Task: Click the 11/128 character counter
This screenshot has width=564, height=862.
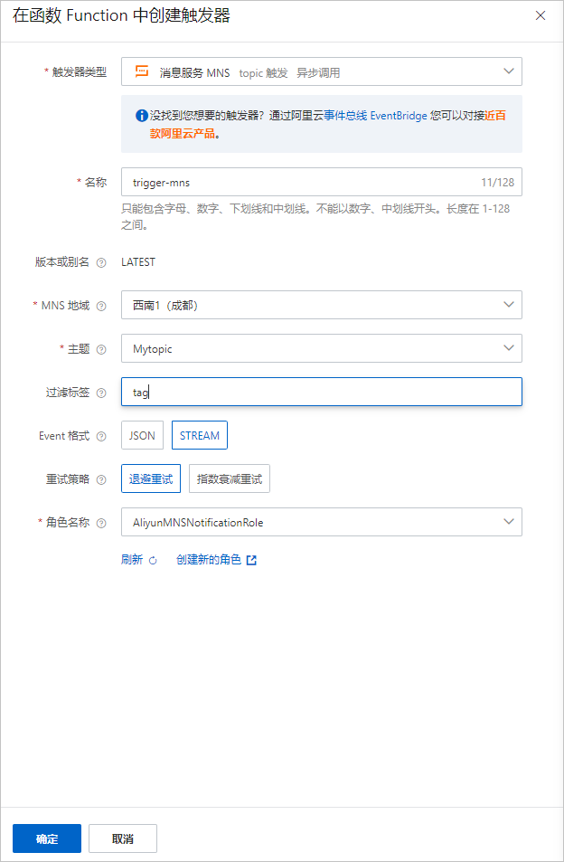Action: point(497,183)
